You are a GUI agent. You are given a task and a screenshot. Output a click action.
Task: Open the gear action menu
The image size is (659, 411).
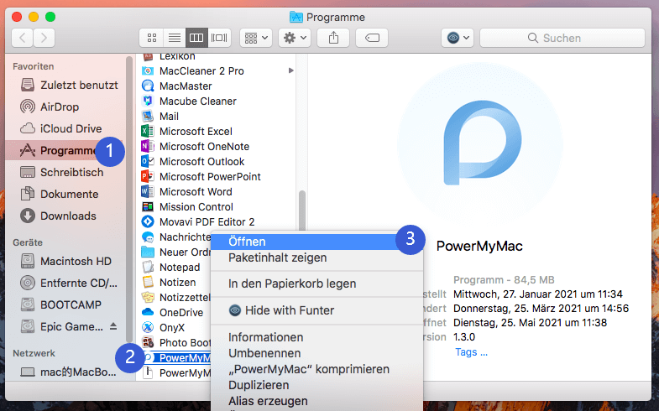click(295, 39)
